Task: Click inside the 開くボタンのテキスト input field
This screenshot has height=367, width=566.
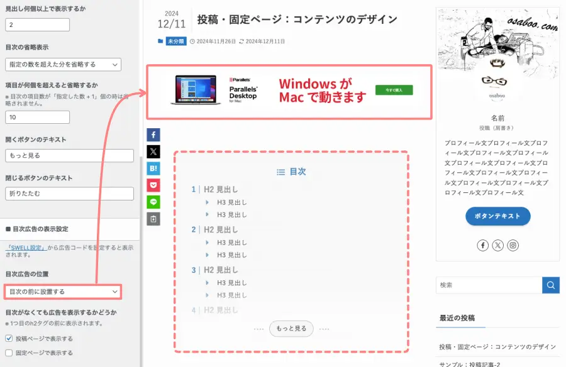Action: (x=69, y=155)
